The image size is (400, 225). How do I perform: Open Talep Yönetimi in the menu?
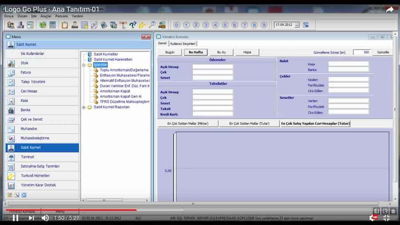pos(42,82)
